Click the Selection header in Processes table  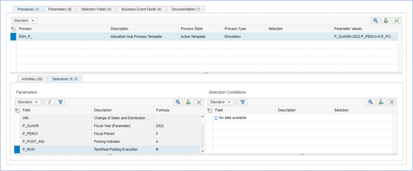(x=299, y=29)
